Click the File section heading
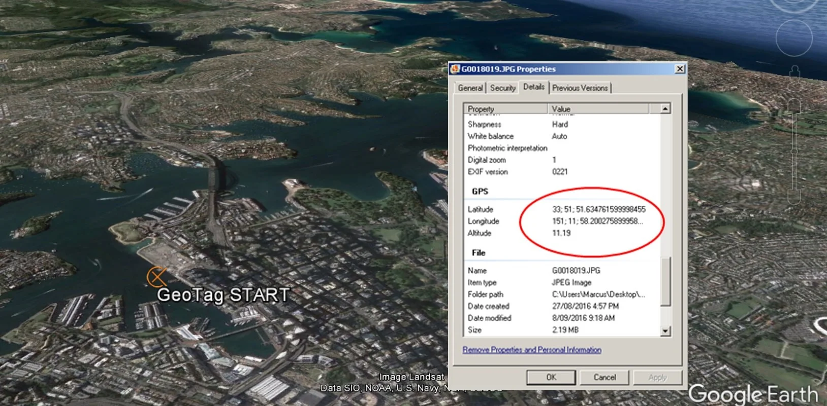Image resolution: width=827 pixels, height=406 pixels. [479, 253]
